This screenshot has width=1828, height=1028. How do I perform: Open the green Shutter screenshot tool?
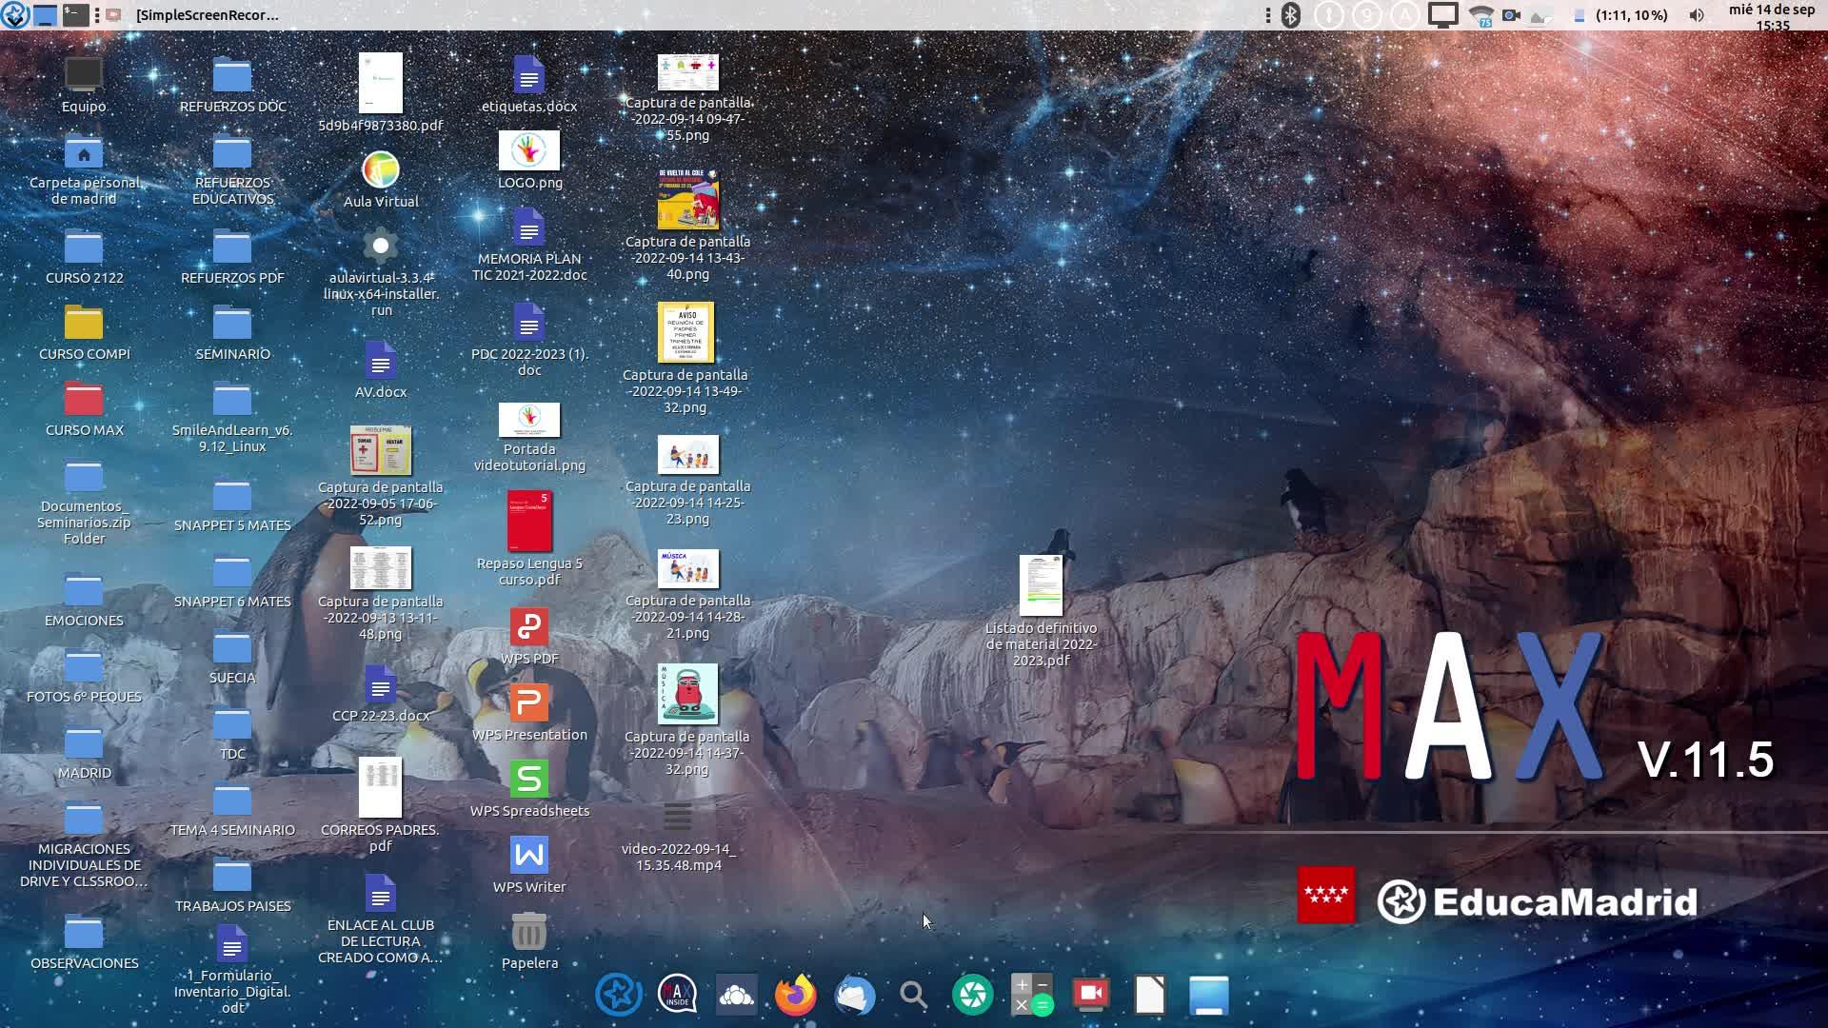[972, 996]
